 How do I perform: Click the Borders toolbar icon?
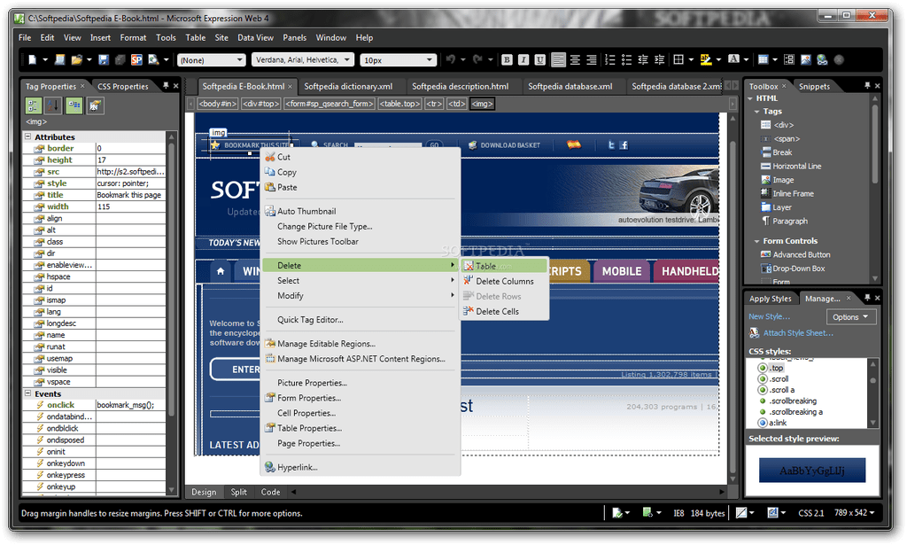(x=678, y=59)
